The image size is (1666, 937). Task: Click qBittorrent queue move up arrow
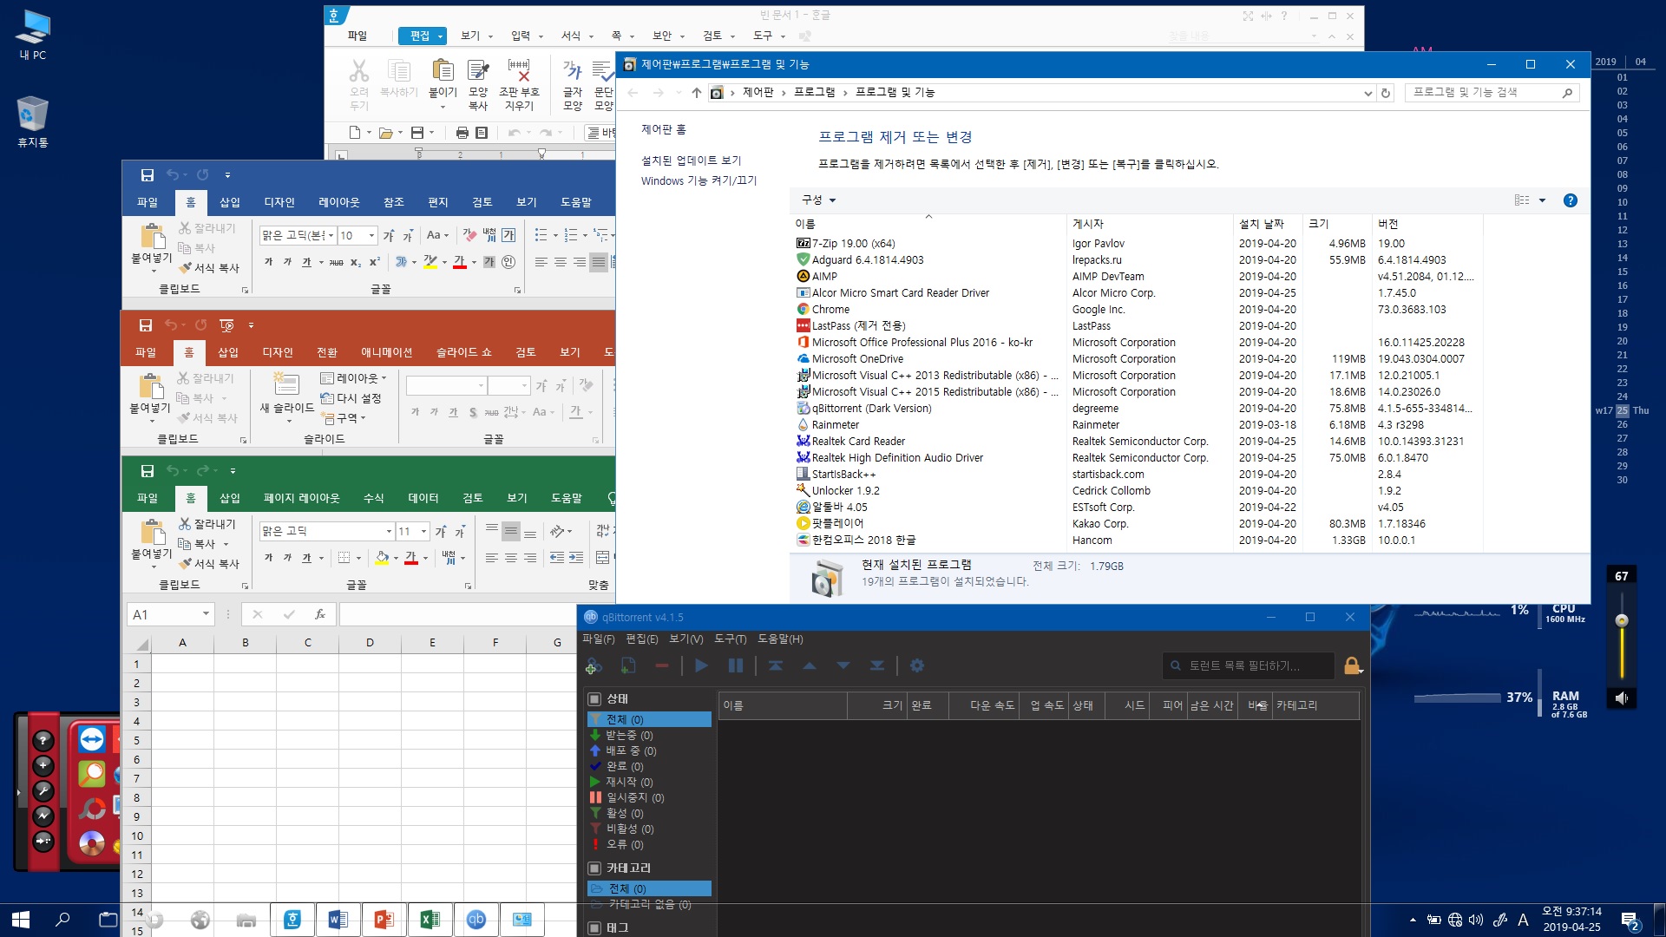(x=810, y=665)
